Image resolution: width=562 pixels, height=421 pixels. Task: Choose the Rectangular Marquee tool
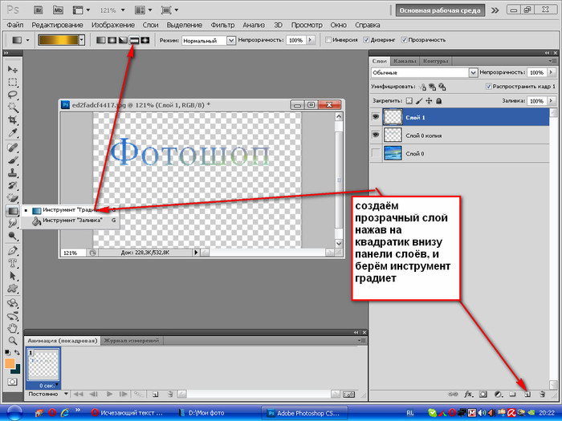pos(13,82)
